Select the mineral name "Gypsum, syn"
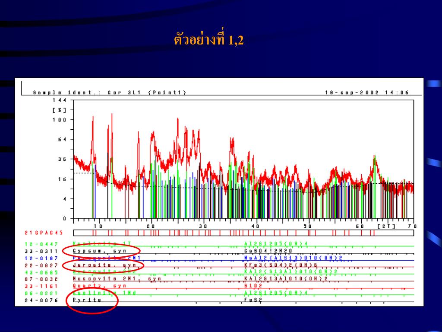Image resolution: width=442 pixels, height=332 pixels. click(x=100, y=251)
